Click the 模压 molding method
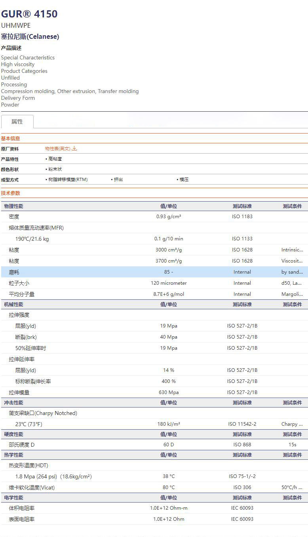This screenshot has width=308, height=537. (184, 179)
